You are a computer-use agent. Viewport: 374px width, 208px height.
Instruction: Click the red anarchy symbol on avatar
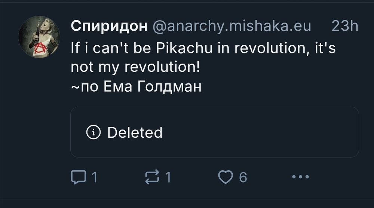coord(38,48)
